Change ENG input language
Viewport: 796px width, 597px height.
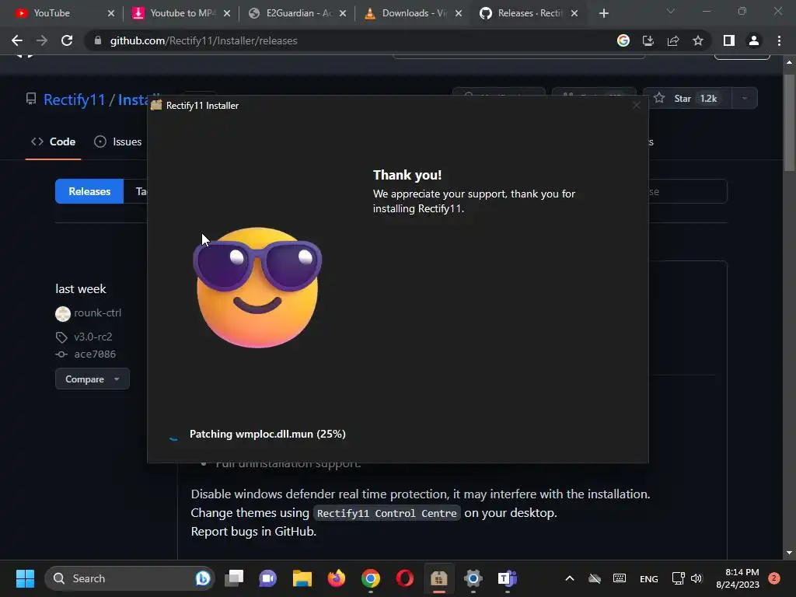(649, 578)
